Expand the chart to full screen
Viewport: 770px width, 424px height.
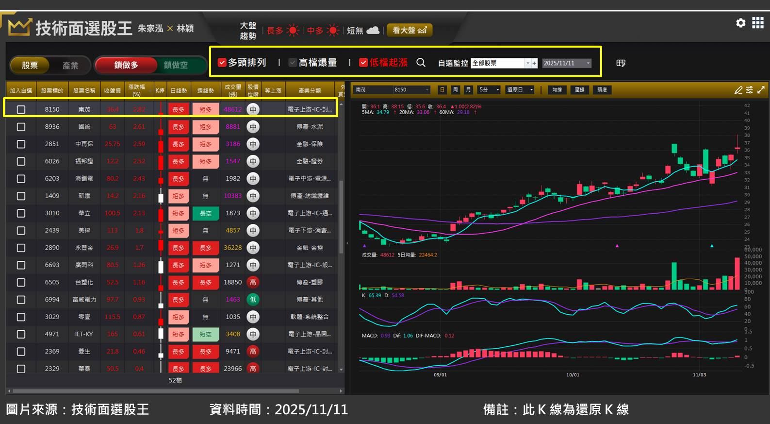(x=761, y=90)
